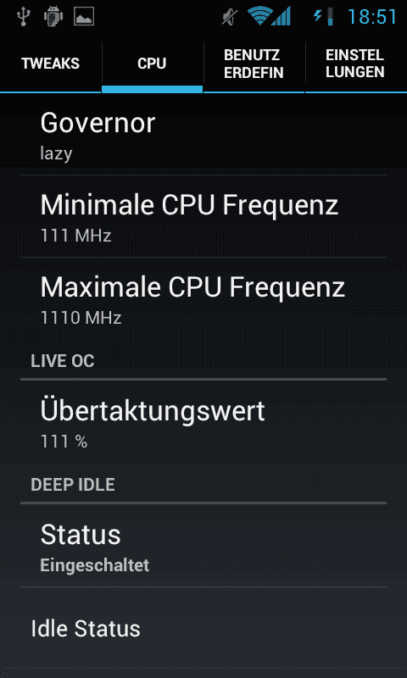Viewport: 407px width, 678px height.
Task: Change Minimale CPU Frequenz value
Action: (203, 217)
